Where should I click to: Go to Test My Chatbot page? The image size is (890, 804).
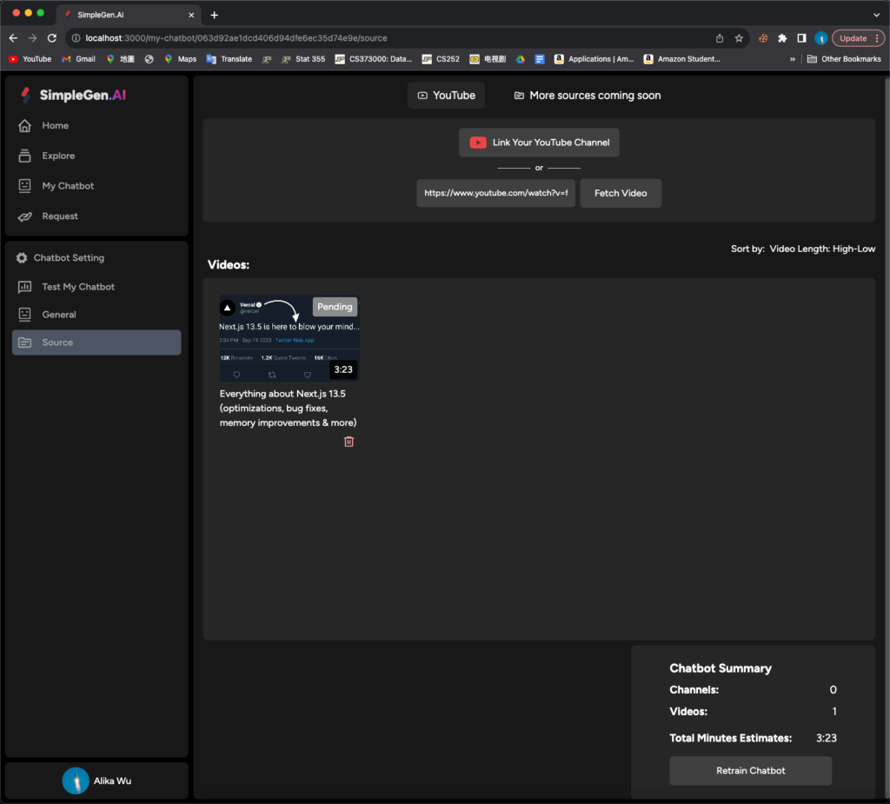(78, 287)
